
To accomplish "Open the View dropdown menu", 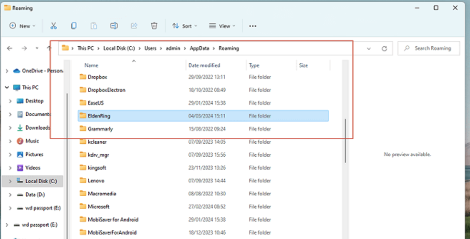I will click(x=222, y=26).
